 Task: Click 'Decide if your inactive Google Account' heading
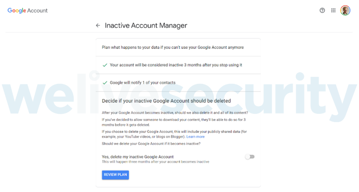click(166, 101)
